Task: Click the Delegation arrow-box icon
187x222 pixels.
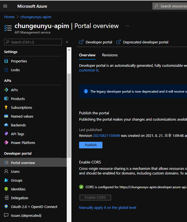Action: (x=6, y=198)
